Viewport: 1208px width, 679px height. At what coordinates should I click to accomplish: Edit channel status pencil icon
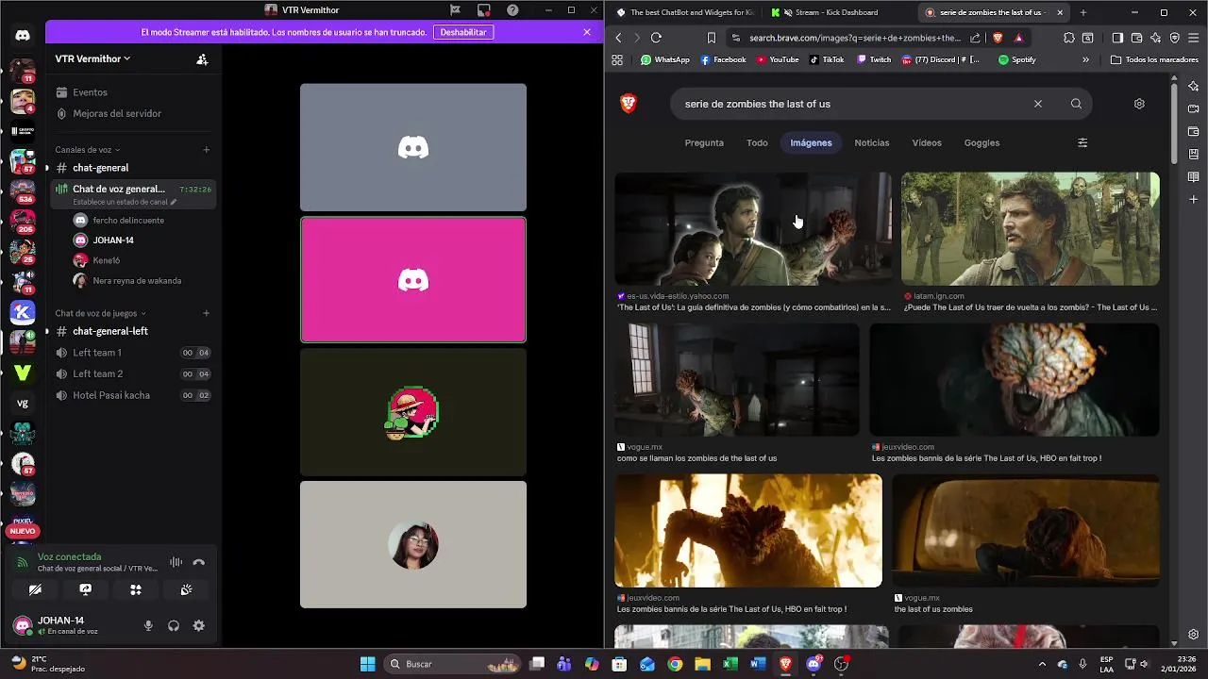click(x=174, y=202)
